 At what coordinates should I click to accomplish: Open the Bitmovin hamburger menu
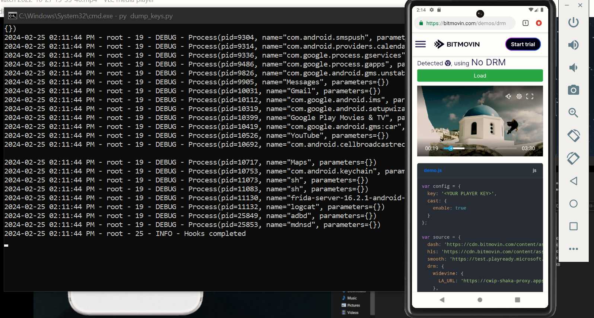pyautogui.click(x=421, y=44)
